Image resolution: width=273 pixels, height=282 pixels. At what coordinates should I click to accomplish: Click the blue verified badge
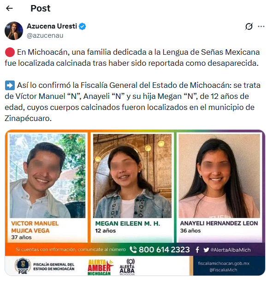coord(83,26)
